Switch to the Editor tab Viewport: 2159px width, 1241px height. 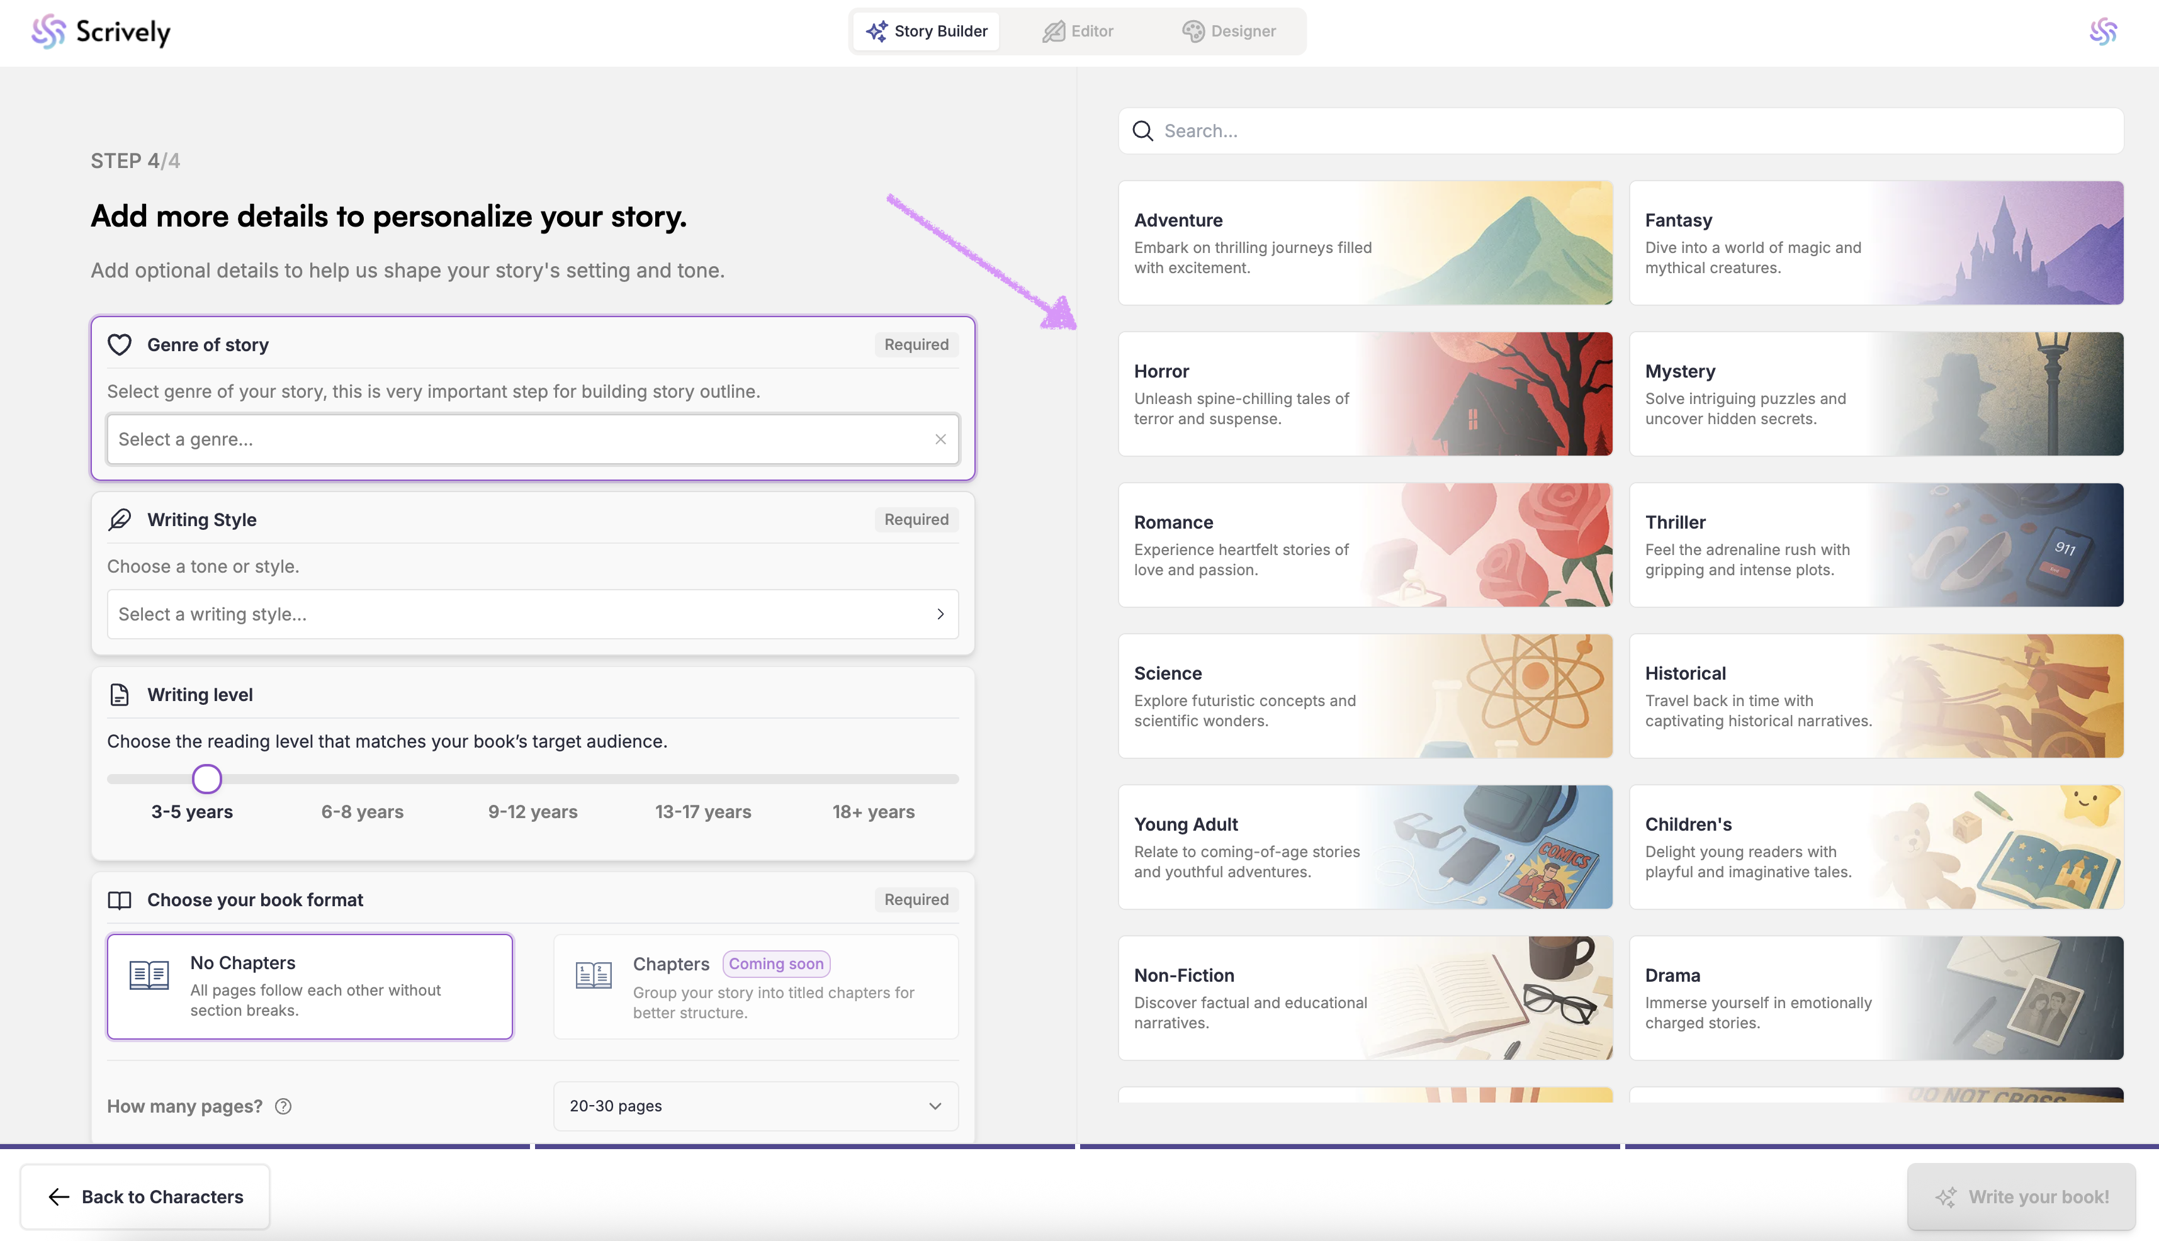pyautogui.click(x=1078, y=31)
